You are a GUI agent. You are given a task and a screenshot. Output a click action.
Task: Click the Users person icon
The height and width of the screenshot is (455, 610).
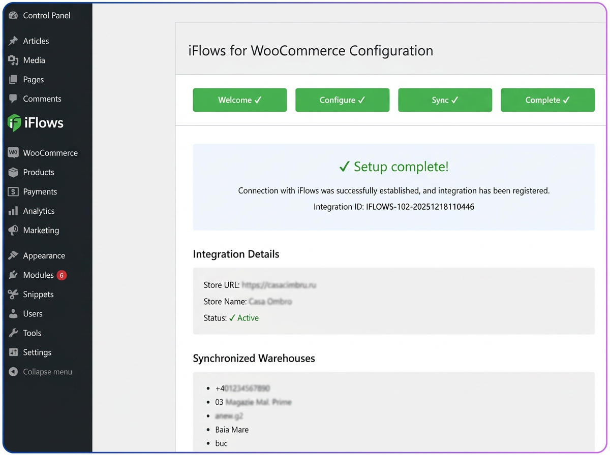click(x=13, y=313)
